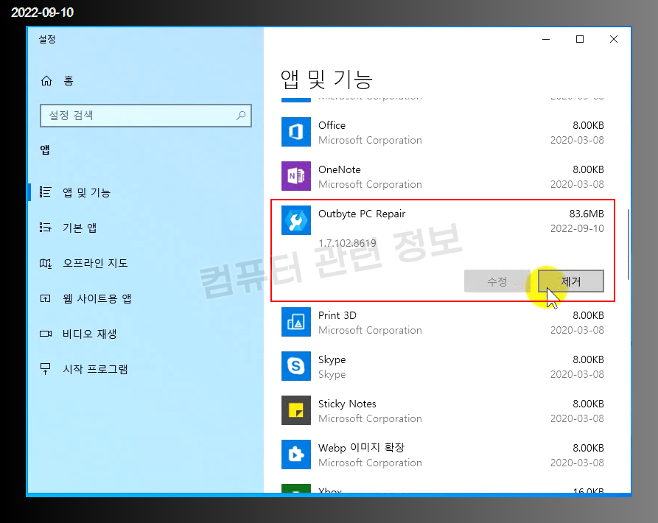The height and width of the screenshot is (523, 658).
Task: Select the Outbyte PC Repair name text
Action: point(362,214)
